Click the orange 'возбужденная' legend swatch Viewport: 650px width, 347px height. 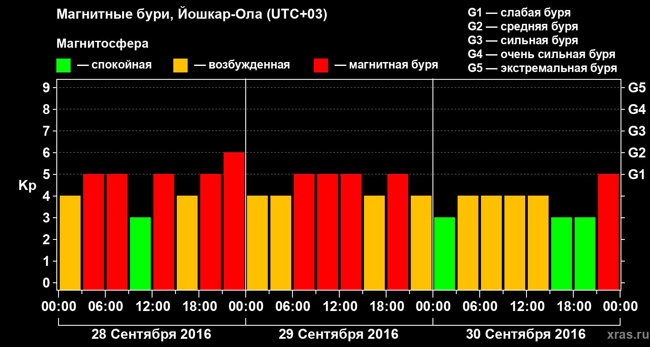point(180,65)
